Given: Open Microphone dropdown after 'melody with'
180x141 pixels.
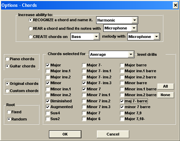Looking at the screenshot, I should coord(144,37).
